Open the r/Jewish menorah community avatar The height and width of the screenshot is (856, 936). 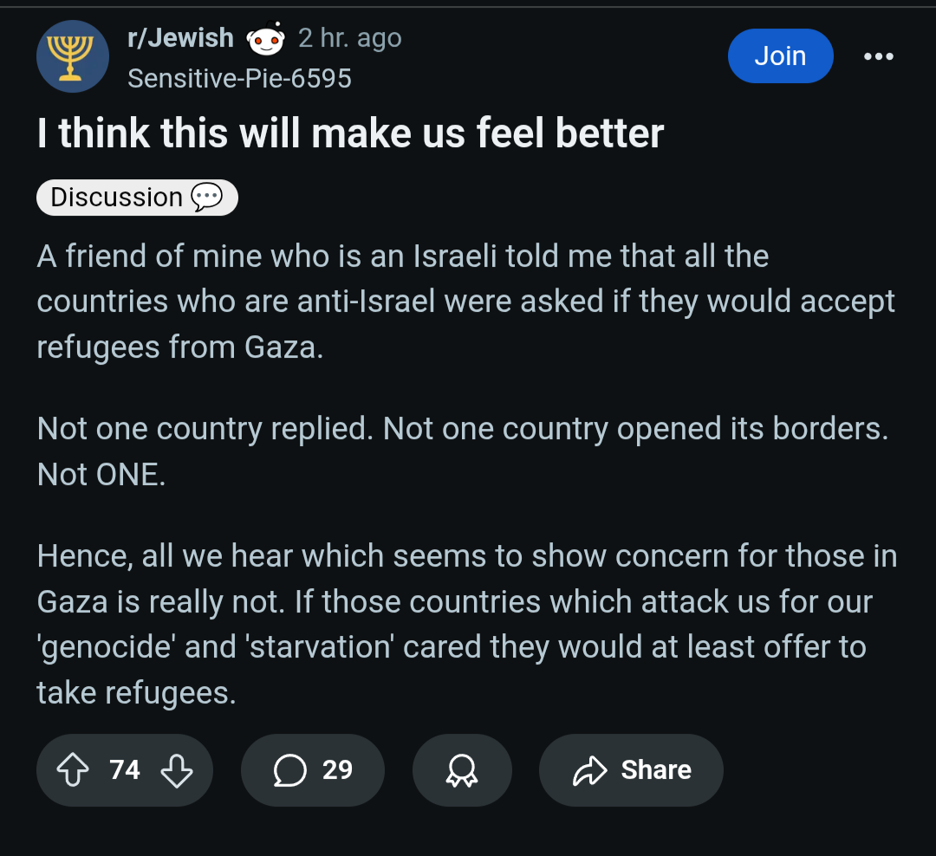click(72, 56)
